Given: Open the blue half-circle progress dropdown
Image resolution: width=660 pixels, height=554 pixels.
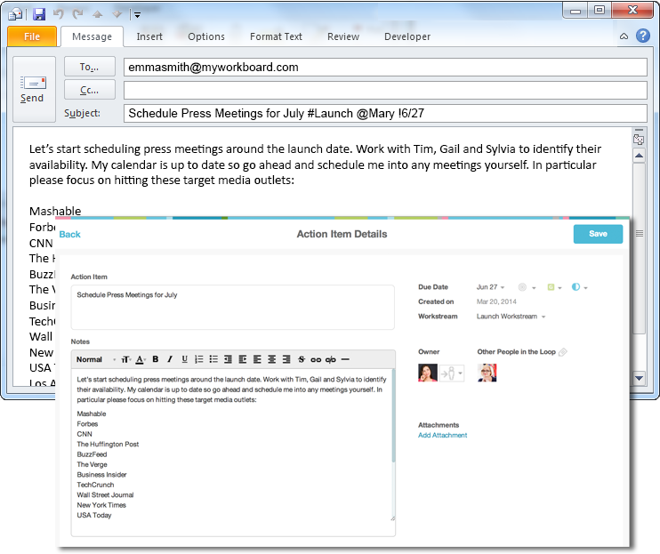Looking at the screenshot, I should [580, 287].
